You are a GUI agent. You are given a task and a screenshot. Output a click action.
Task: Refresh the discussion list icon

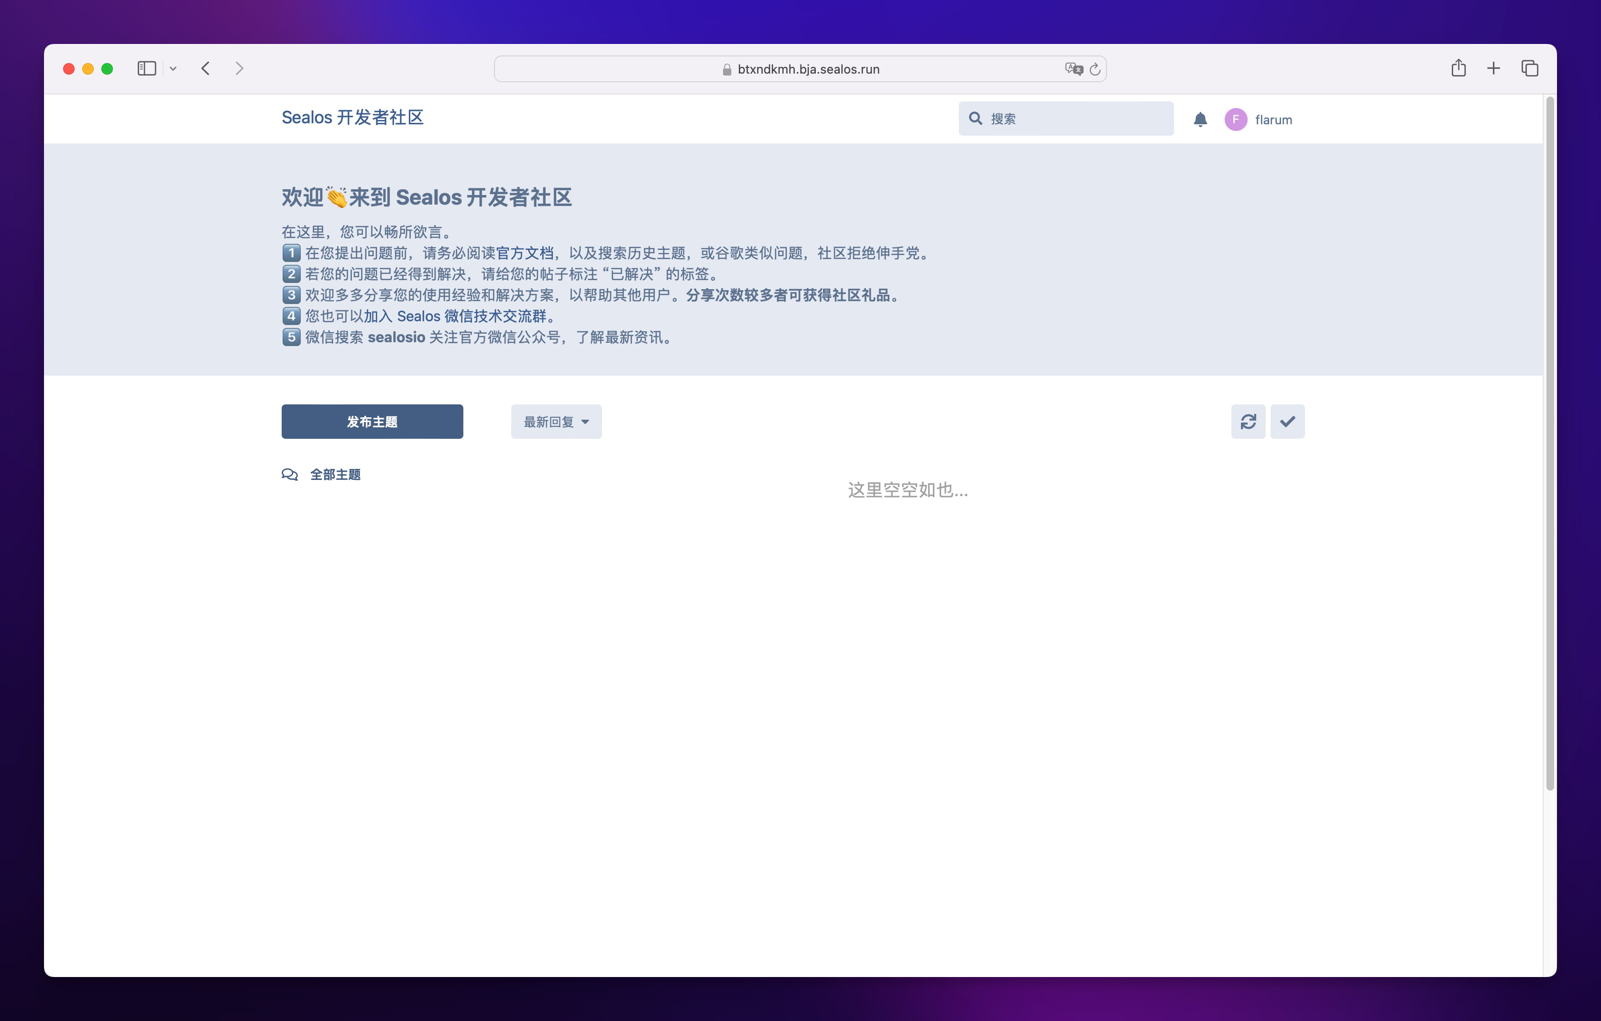pos(1248,422)
